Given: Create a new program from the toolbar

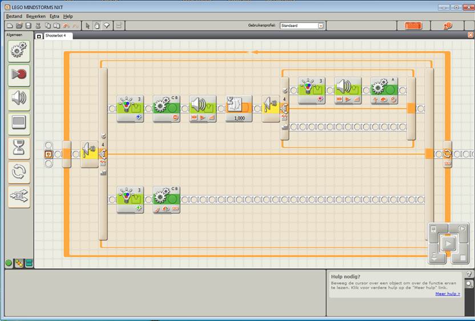Looking at the screenshot, I should click(x=10, y=26).
